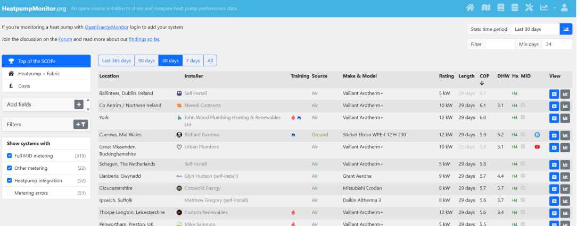Open grey chart view for Great Missenden row

[x=565, y=147]
